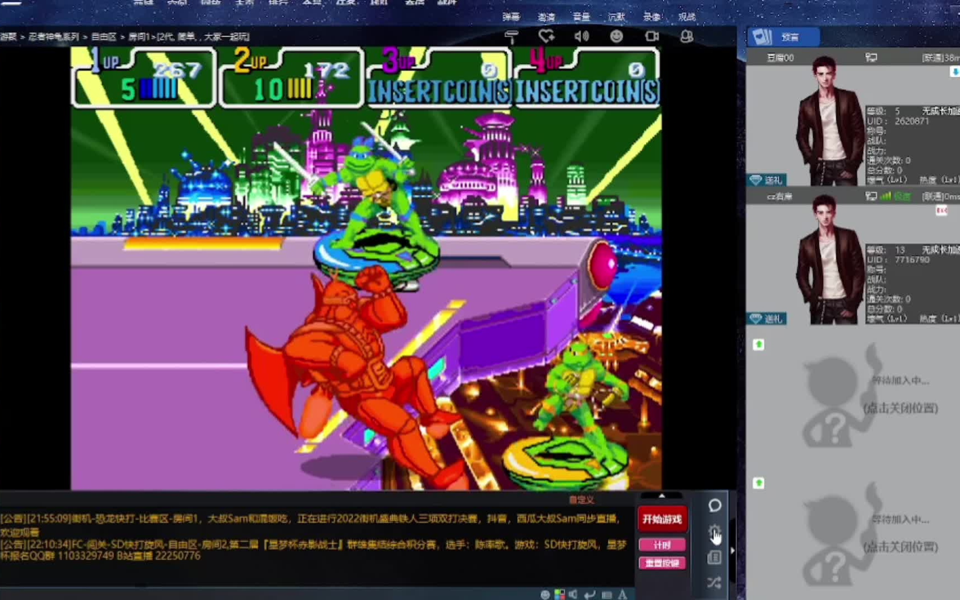960x600 pixels.
Task: Click the second player's avatar (UID 7716790)
Action: [x=831, y=259]
